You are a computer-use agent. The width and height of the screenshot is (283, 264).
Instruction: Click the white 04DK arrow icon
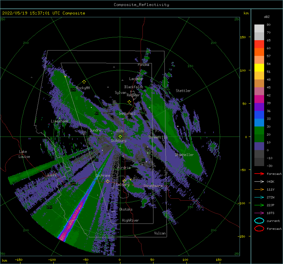click(x=259, y=182)
